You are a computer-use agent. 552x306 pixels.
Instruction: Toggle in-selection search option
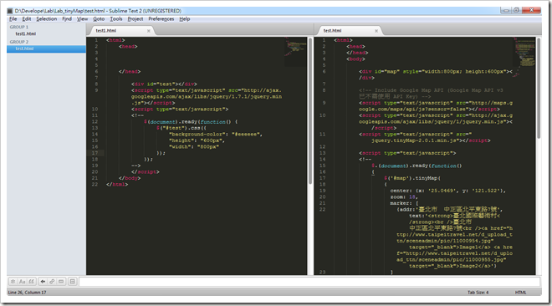[x=61, y=282]
